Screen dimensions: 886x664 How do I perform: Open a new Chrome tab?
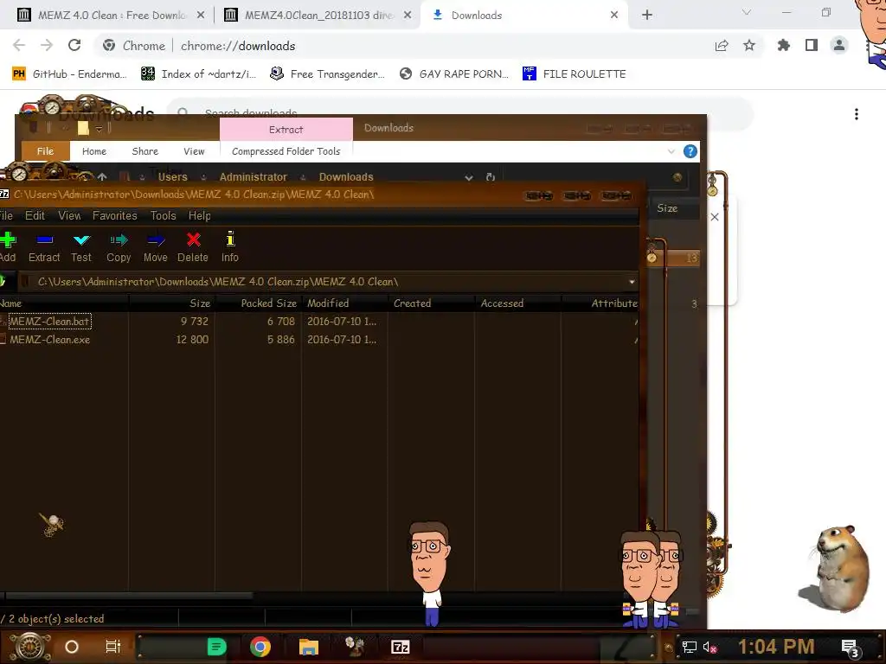point(647,16)
